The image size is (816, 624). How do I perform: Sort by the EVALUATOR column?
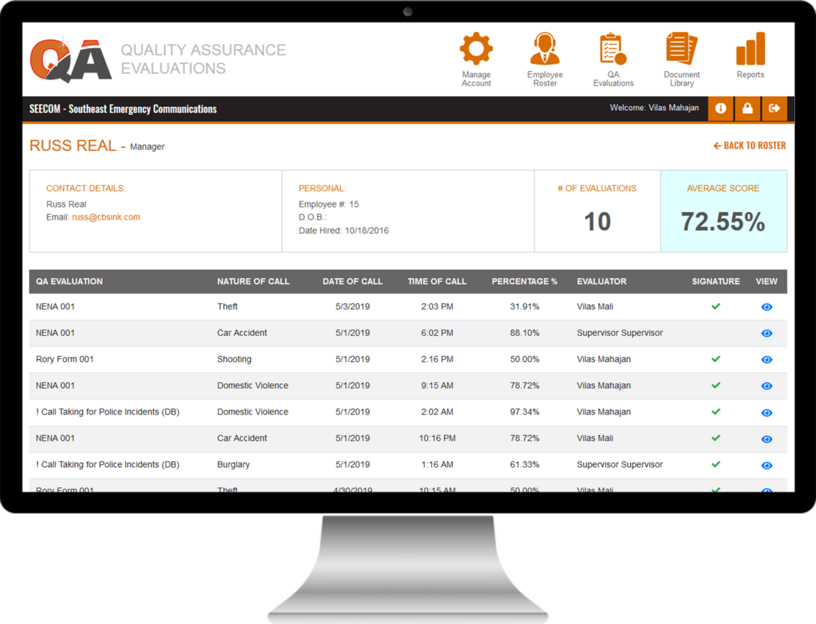coord(597,281)
